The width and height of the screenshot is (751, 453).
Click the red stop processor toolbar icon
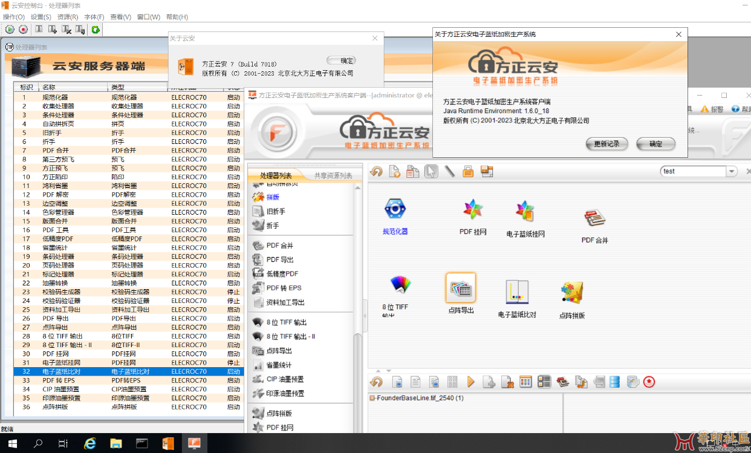(x=23, y=29)
